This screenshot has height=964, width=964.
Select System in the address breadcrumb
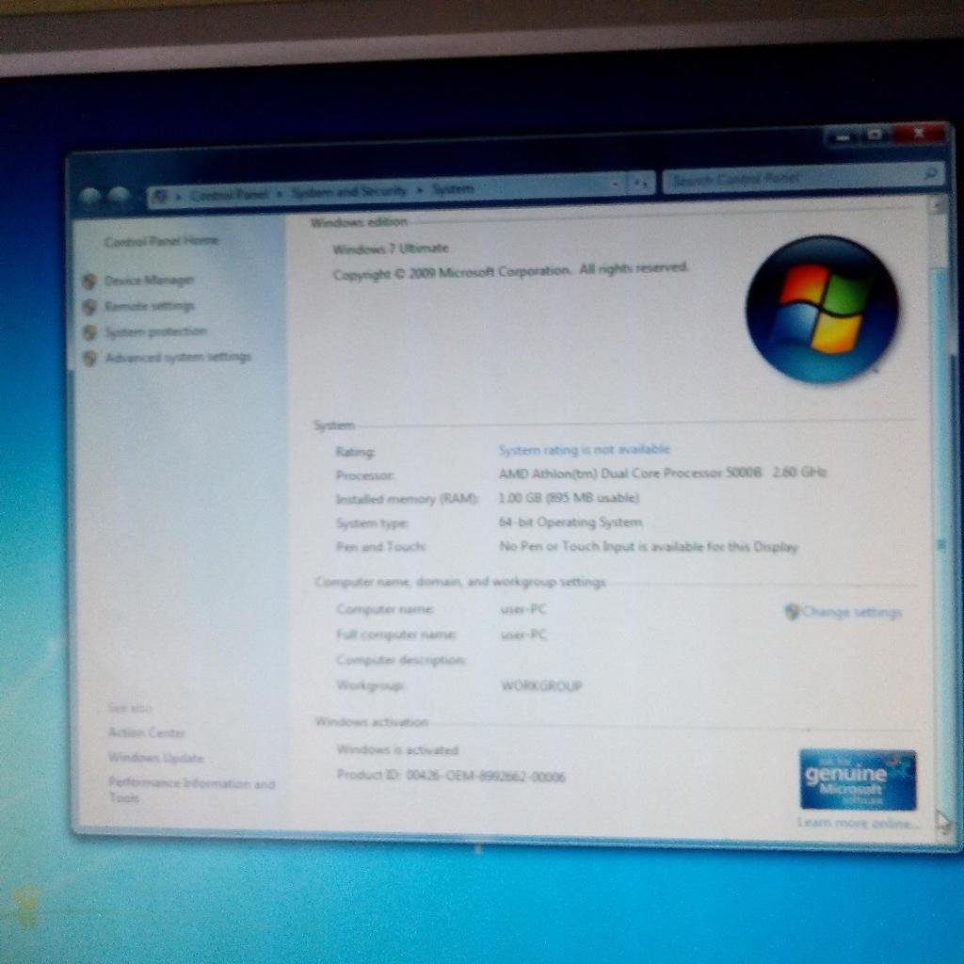tap(453, 188)
